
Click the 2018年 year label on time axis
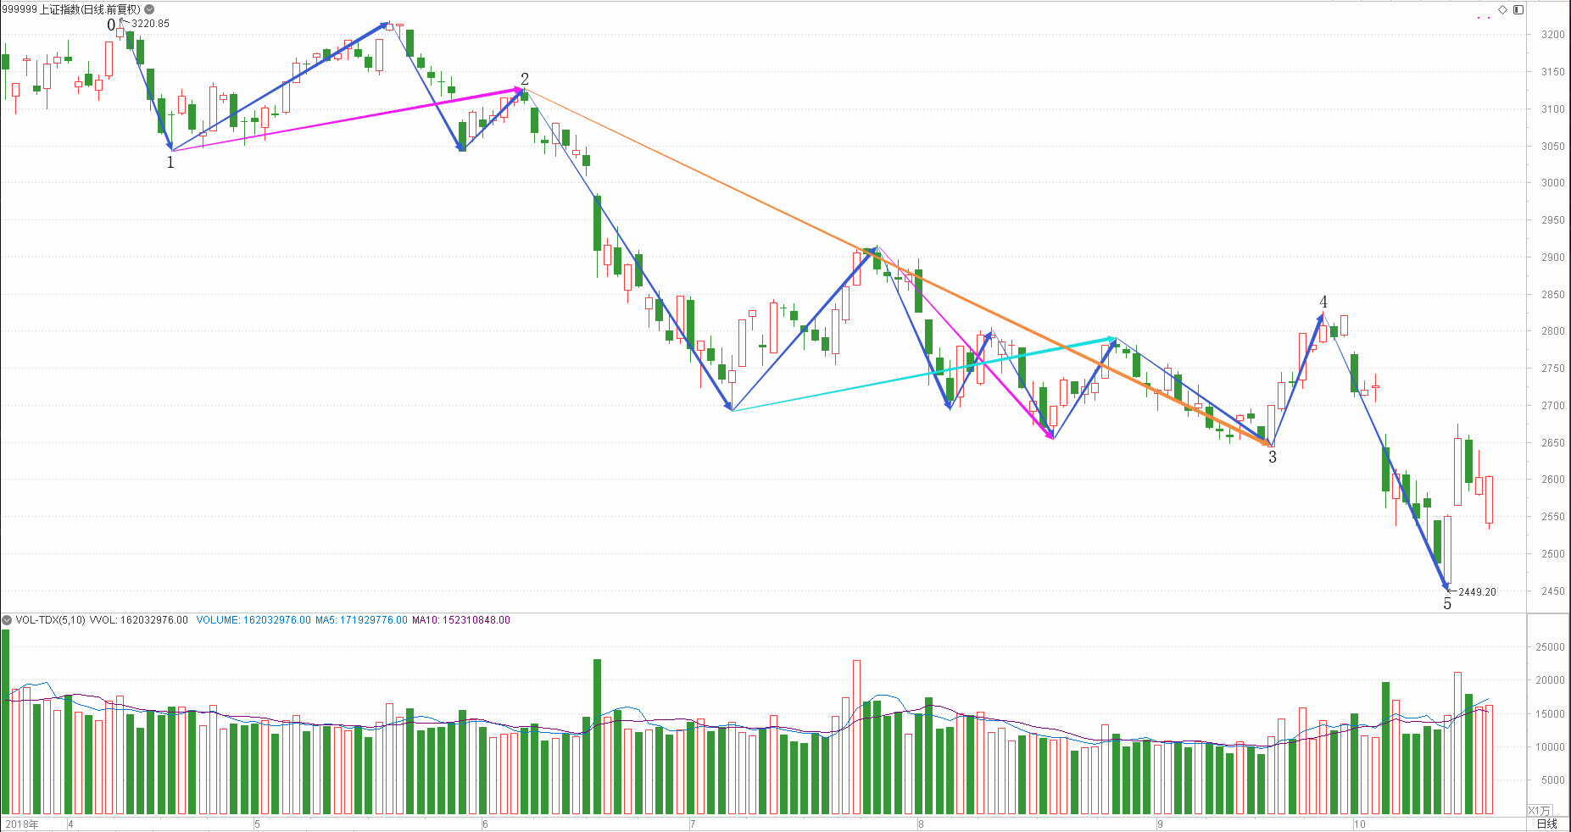point(21,824)
